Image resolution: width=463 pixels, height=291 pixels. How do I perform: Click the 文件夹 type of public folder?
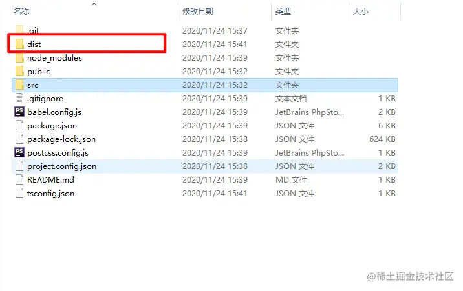287,71
